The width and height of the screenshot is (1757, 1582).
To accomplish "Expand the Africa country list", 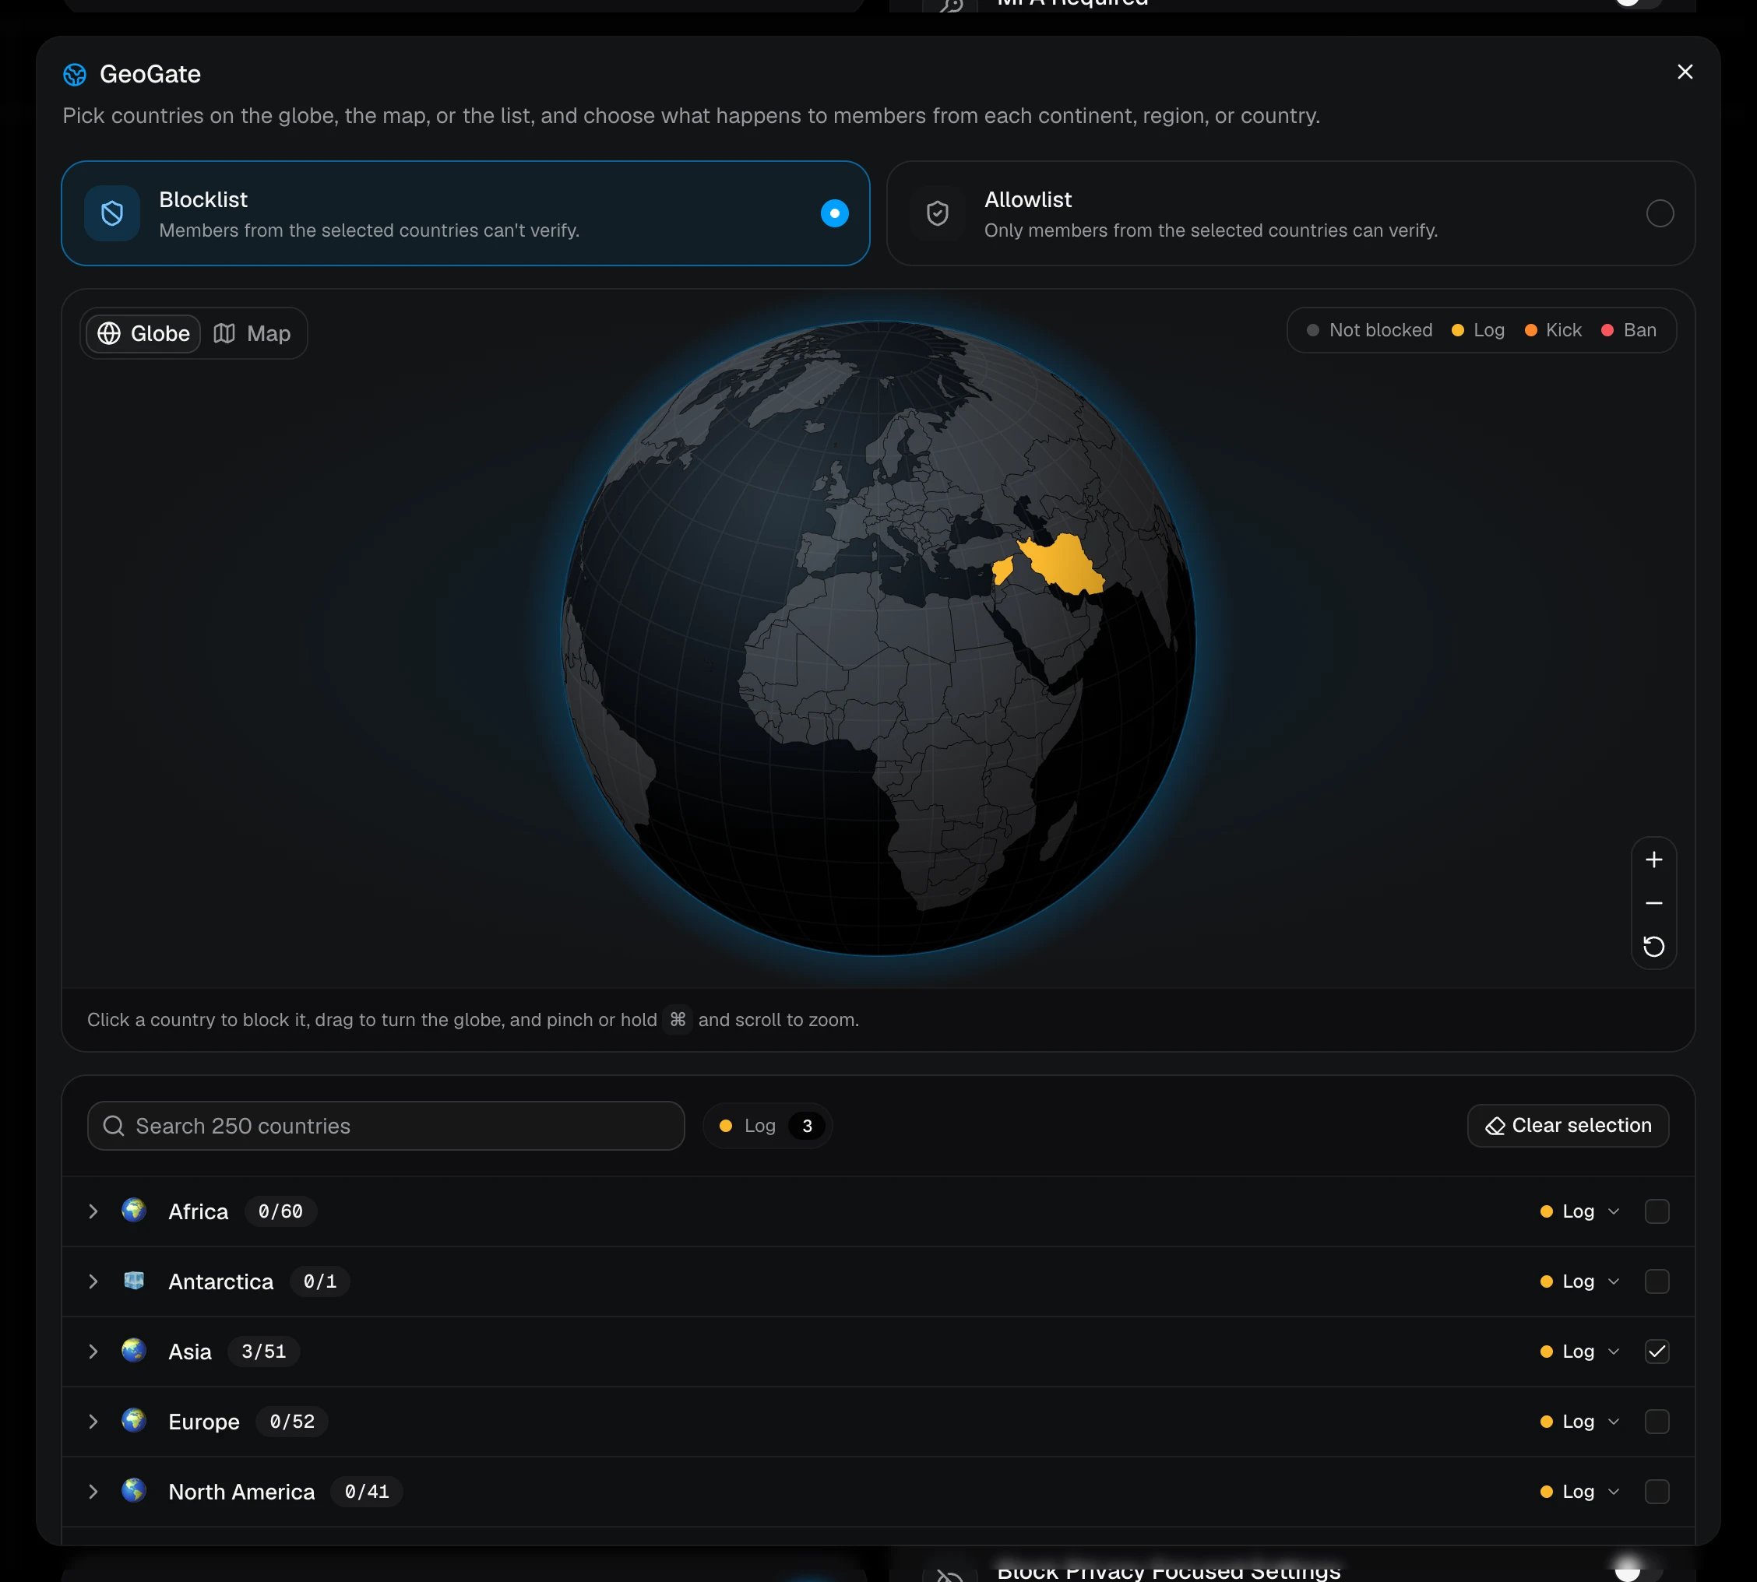I will 93,1211.
